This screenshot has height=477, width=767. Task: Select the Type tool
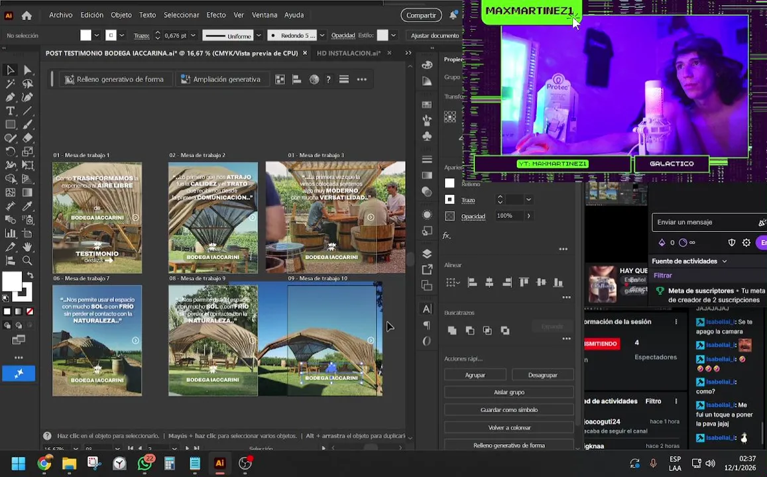[x=10, y=111]
